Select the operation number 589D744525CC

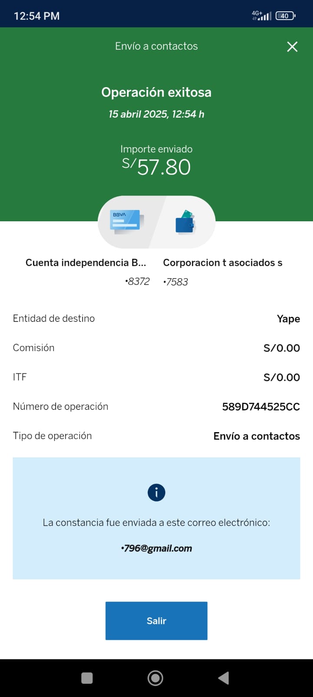(x=261, y=407)
